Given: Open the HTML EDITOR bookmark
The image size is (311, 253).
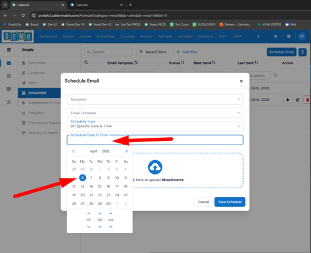Looking at the screenshot, I should [x=269, y=24].
